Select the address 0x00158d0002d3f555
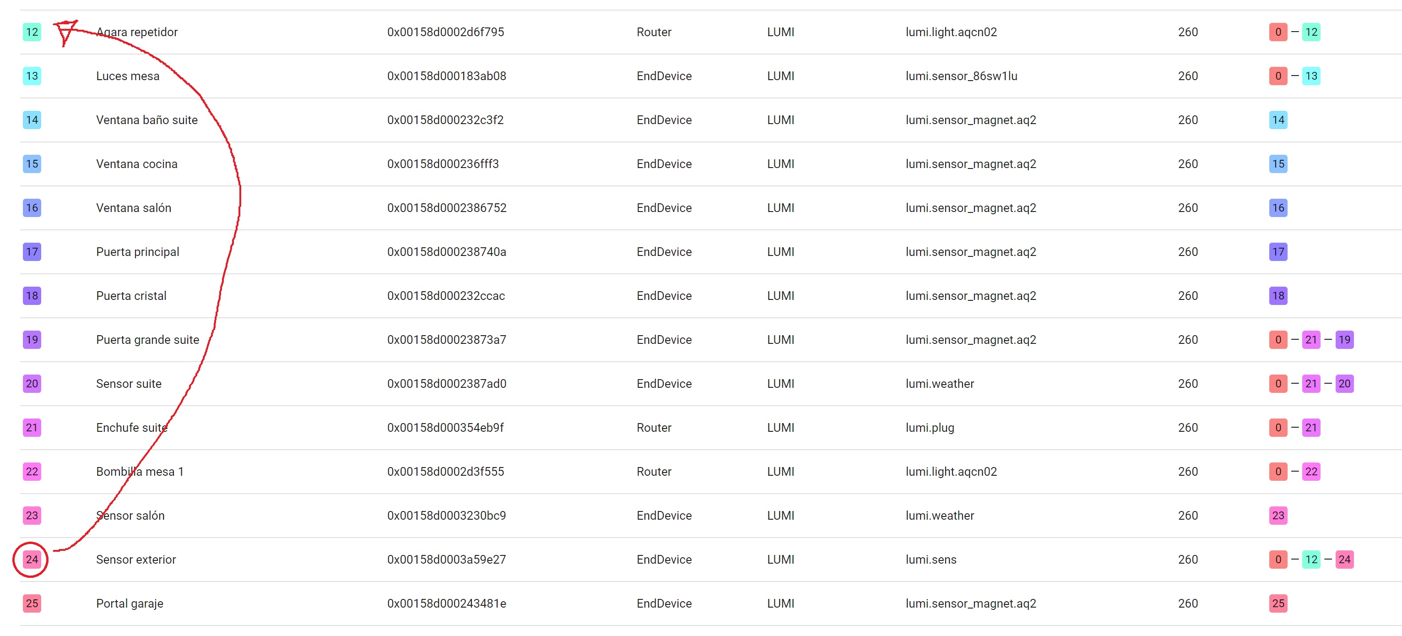The height and width of the screenshot is (636, 1402). pos(445,472)
